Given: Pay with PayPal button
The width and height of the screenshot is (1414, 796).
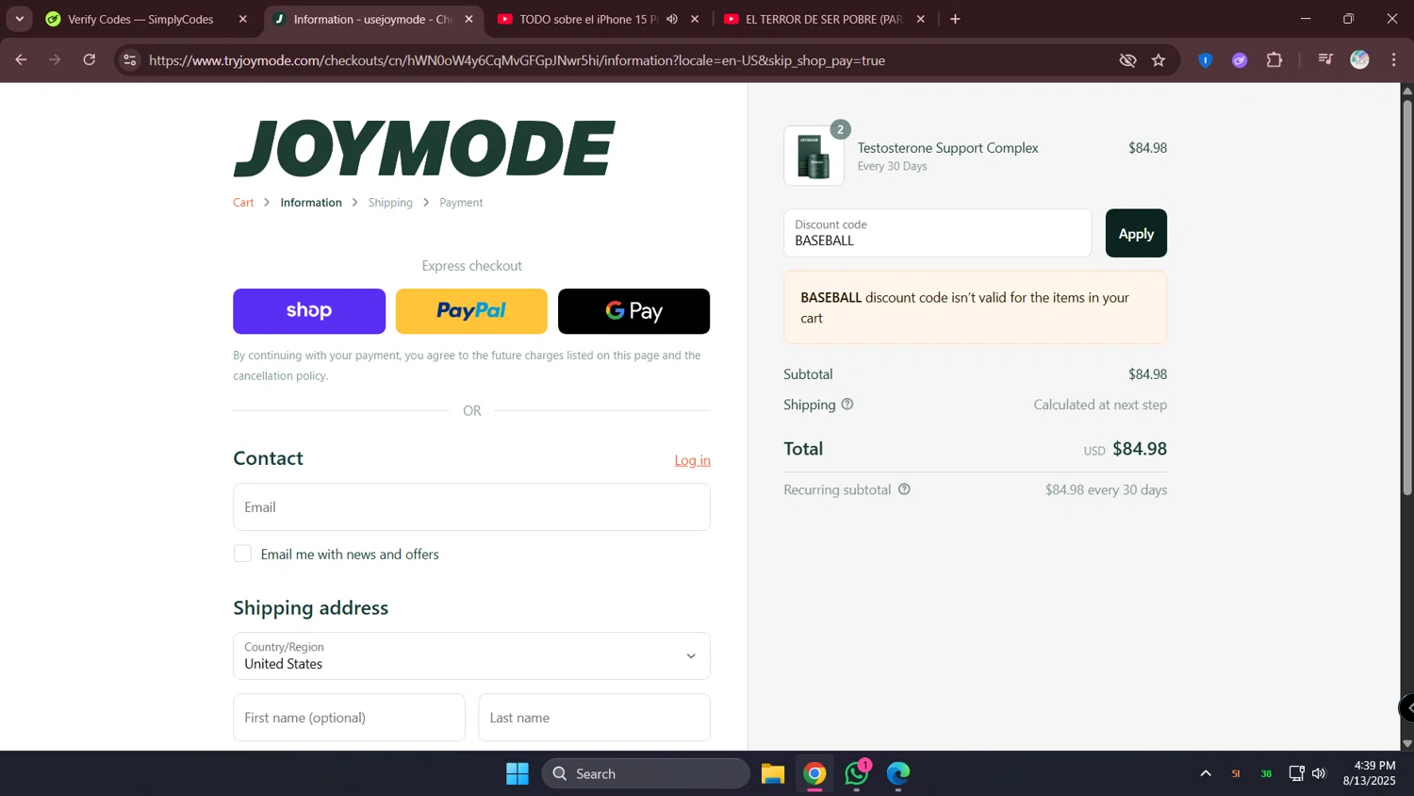Looking at the screenshot, I should pyautogui.click(x=471, y=311).
